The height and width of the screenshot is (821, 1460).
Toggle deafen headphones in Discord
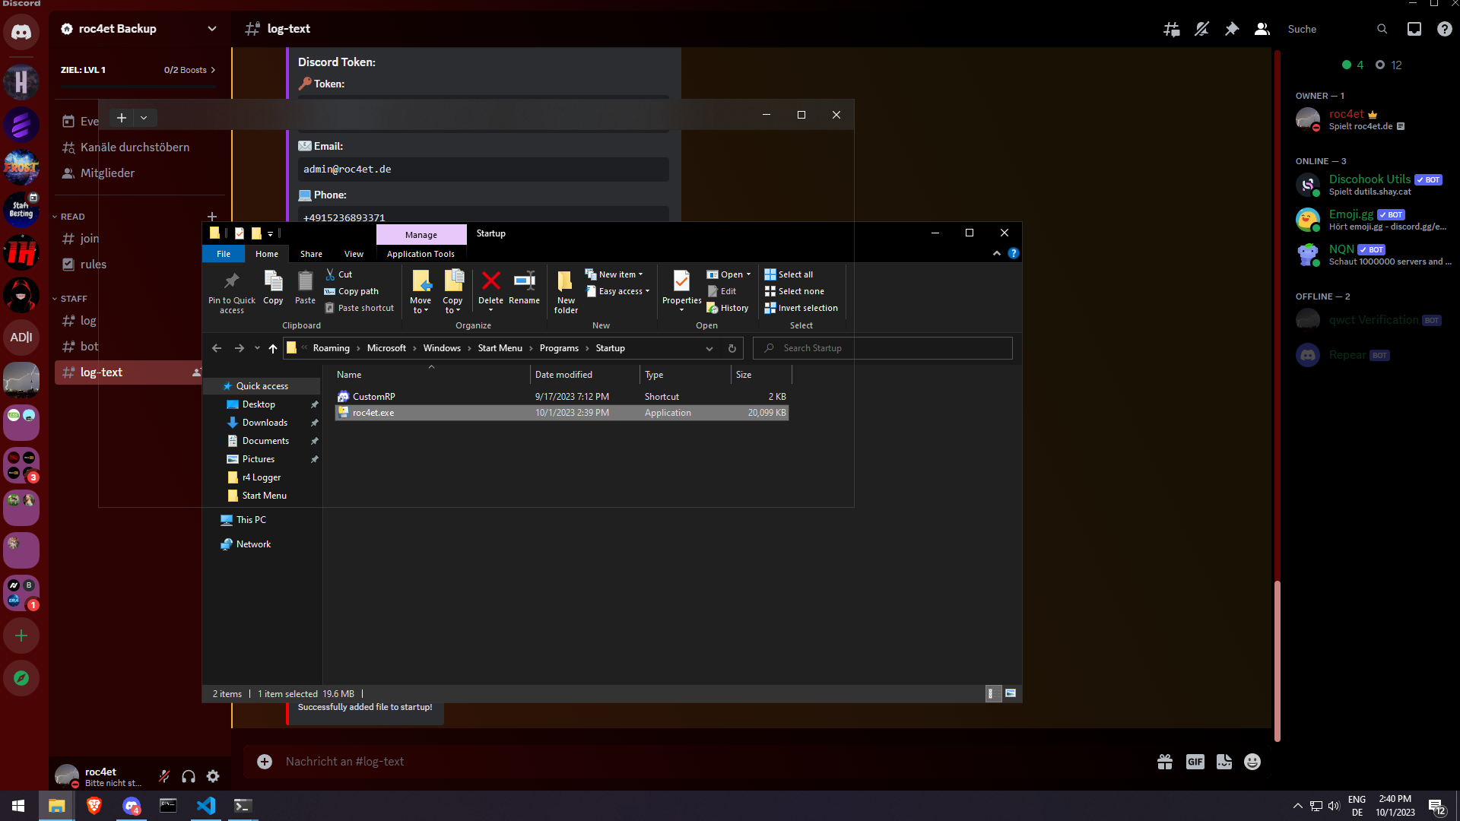point(189,776)
